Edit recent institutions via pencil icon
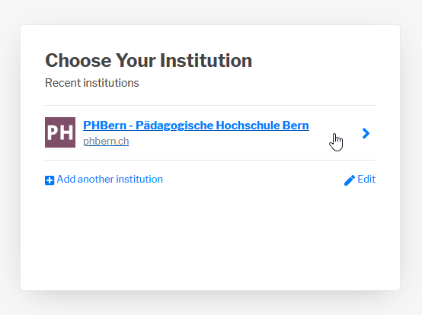The image size is (422, 315). (x=350, y=180)
